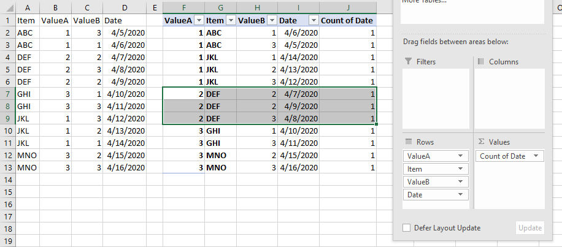Open the Date pivot filter dropdown
Viewport: 562px width, 247px height.
point(314,21)
